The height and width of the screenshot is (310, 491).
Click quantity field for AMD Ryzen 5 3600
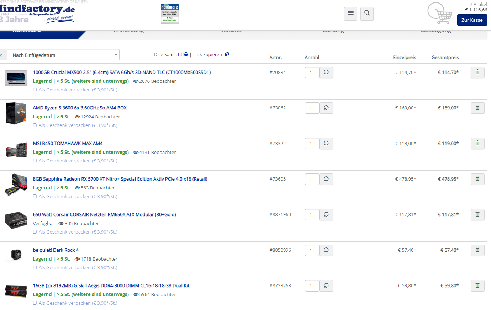(312, 108)
